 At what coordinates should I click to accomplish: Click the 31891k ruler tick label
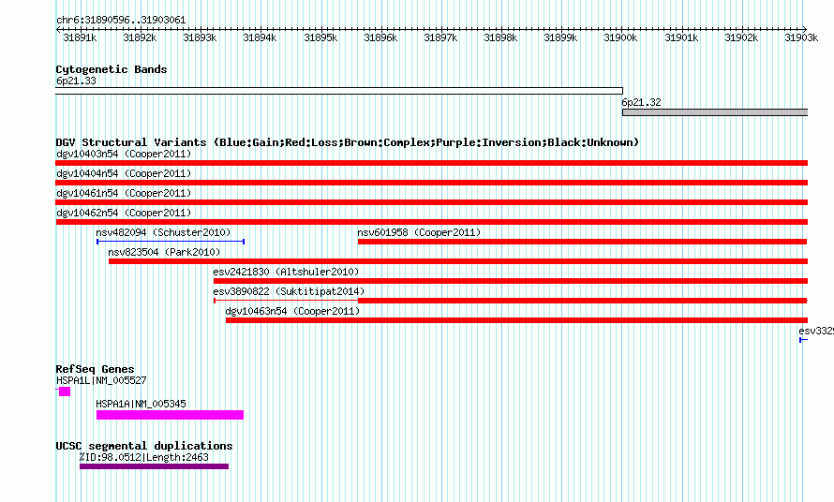point(80,37)
